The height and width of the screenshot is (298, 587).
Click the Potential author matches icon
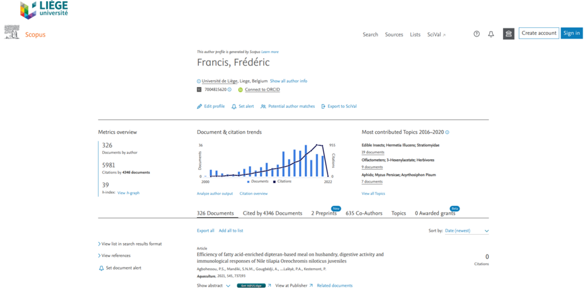pos(263,107)
